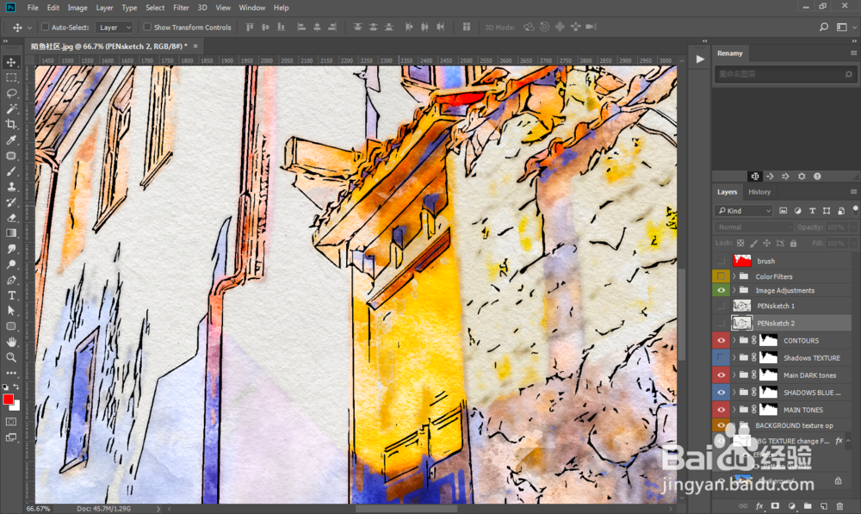Select the Pen tool
This screenshot has width=861, height=514.
tap(11, 280)
